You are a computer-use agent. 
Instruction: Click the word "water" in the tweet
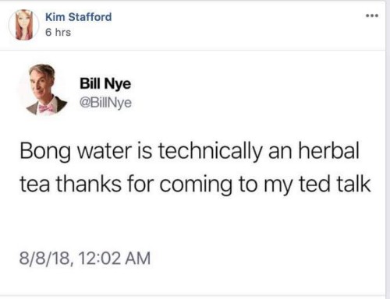point(105,152)
